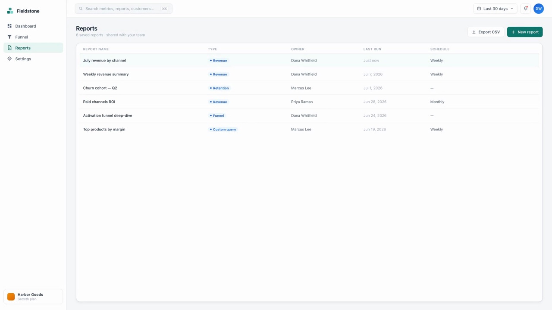Click the Funnel filter icon in sidebar
Screen dimensions: 552x310
(x=9, y=37)
